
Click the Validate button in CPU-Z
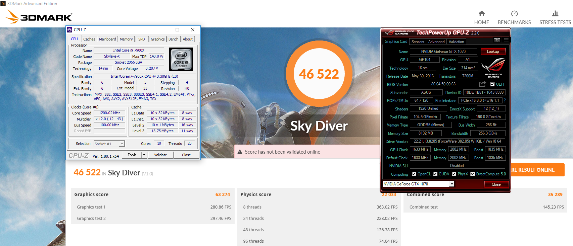click(x=160, y=155)
